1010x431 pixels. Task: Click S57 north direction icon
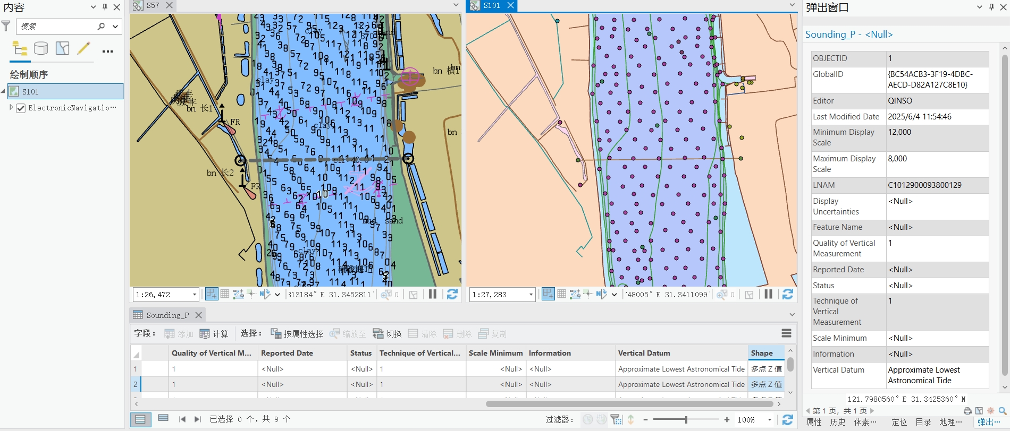click(265, 294)
